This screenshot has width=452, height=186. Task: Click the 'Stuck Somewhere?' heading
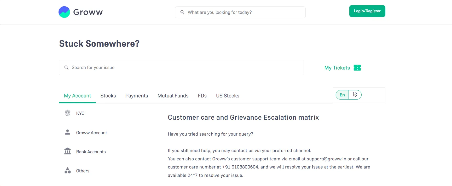coord(99,44)
